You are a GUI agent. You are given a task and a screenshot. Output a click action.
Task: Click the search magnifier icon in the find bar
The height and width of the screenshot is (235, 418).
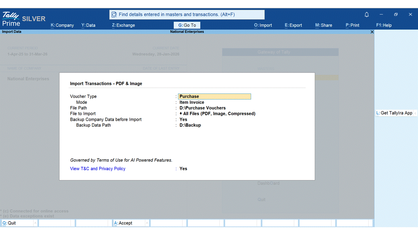tap(114, 15)
